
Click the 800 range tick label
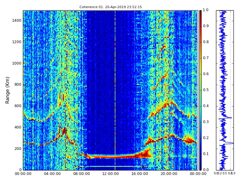coord(18,84)
